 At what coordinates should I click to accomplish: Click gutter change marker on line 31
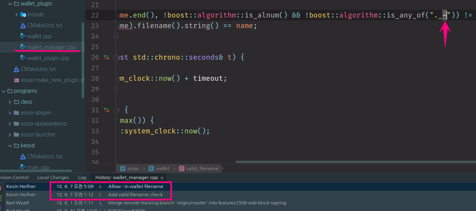point(106,110)
